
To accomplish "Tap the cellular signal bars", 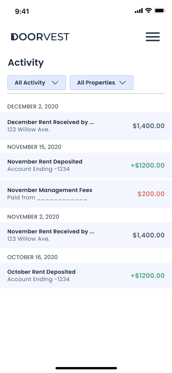I will click(139, 11).
